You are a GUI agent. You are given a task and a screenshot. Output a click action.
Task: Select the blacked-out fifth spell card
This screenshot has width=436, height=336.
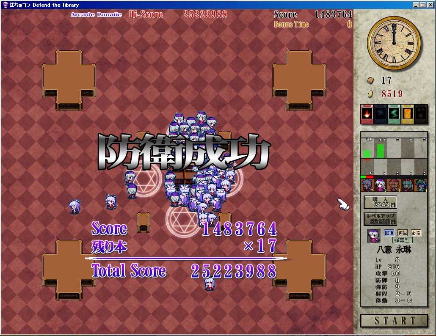[421, 114]
